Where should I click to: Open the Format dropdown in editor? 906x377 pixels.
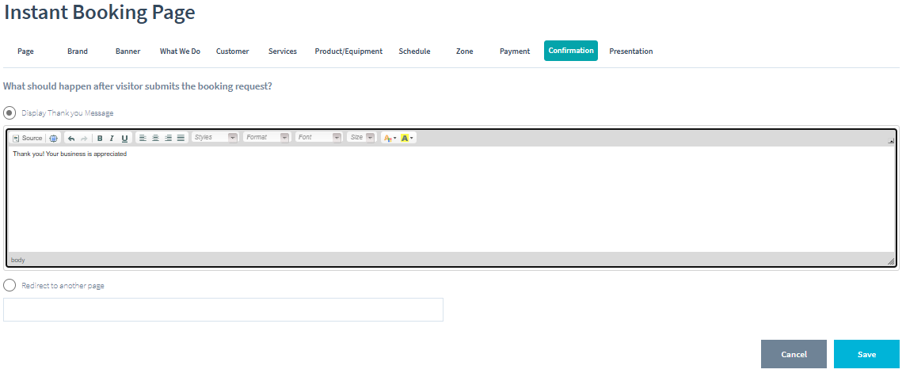(267, 138)
